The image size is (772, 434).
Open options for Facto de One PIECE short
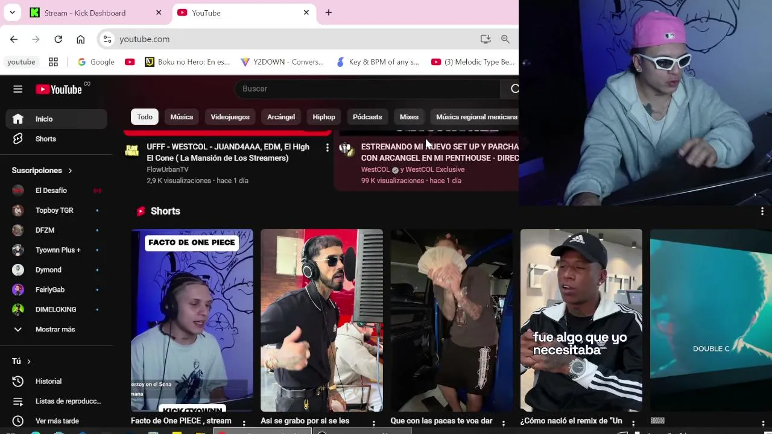(244, 423)
